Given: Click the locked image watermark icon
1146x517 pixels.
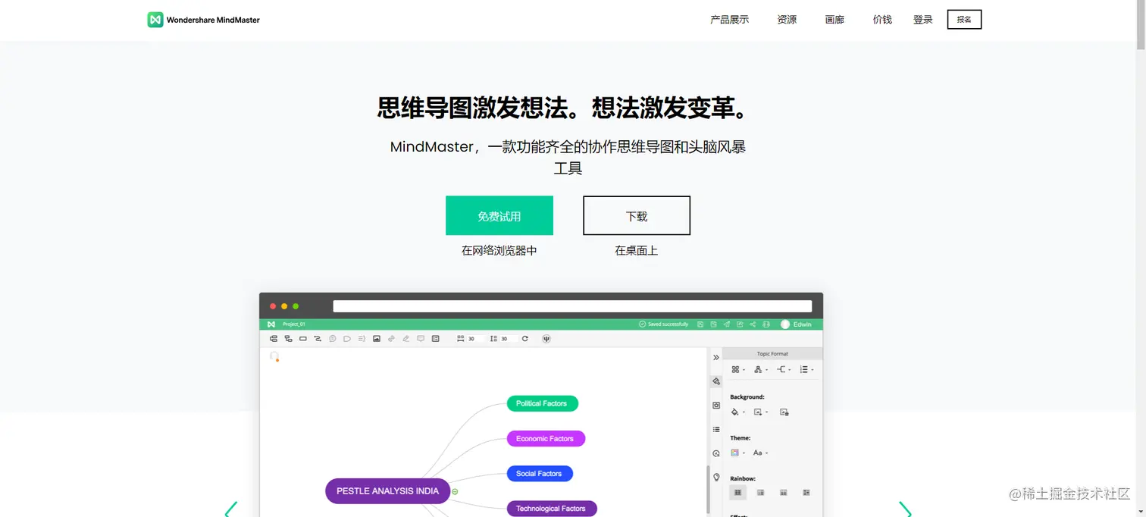Looking at the screenshot, I should pos(784,412).
